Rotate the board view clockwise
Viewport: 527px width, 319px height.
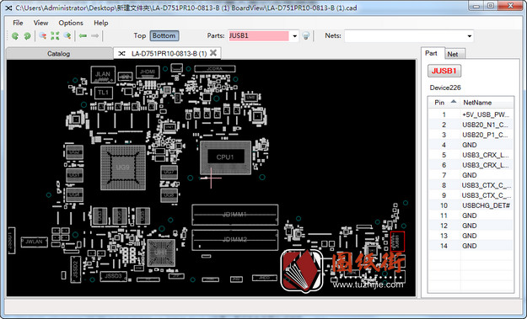[x=27, y=36]
